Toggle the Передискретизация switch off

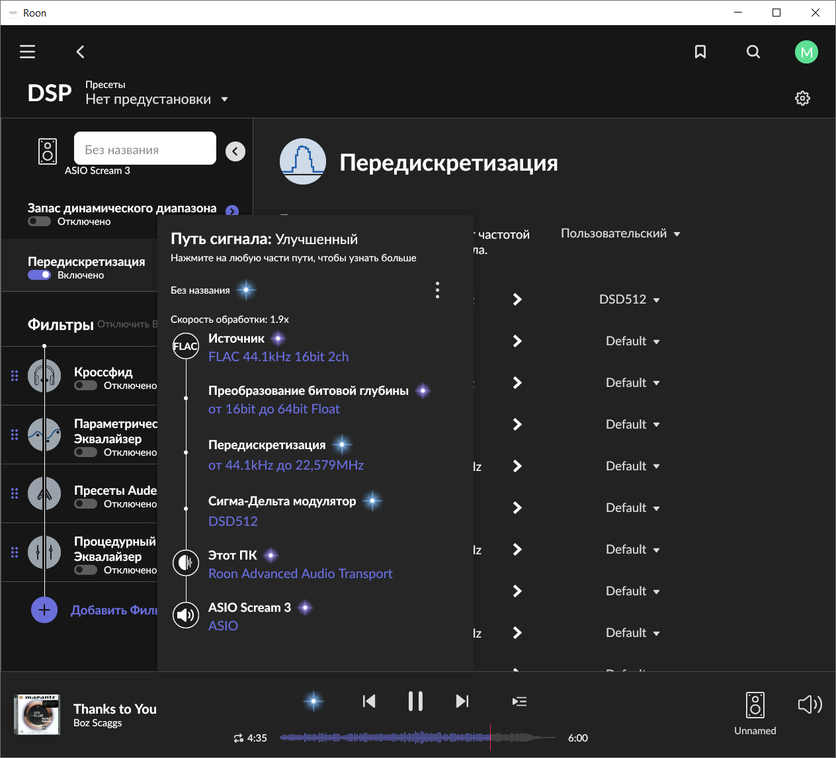coord(39,275)
